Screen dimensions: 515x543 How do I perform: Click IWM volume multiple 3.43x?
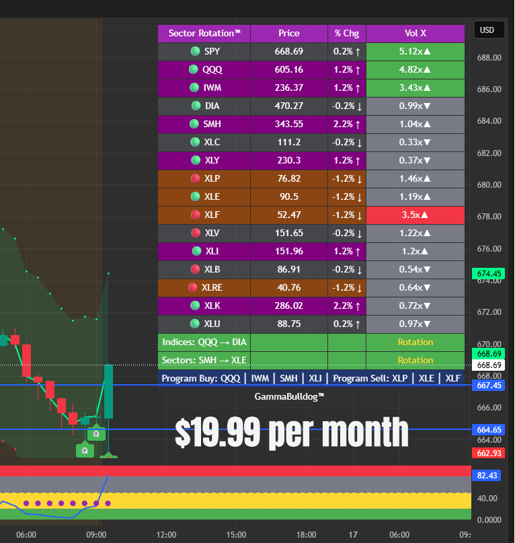point(415,88)
